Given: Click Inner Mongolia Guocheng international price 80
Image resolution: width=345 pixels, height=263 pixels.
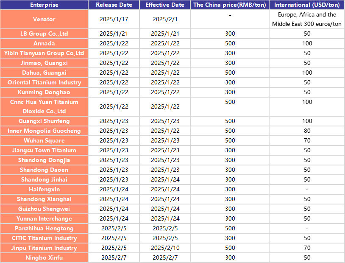Looking at the screenshot, I should (x=307, y=131).
